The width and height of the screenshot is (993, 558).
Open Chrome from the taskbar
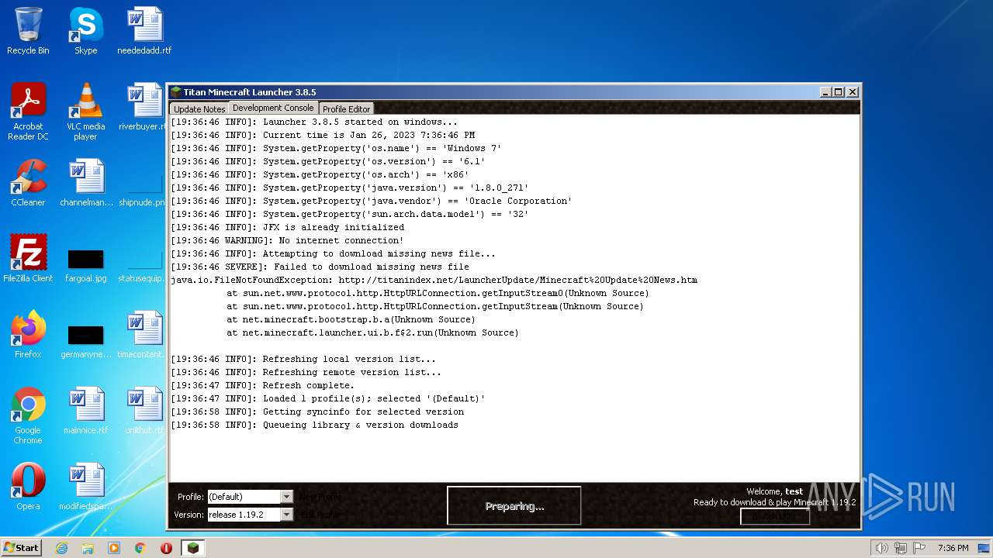point(140,548)
